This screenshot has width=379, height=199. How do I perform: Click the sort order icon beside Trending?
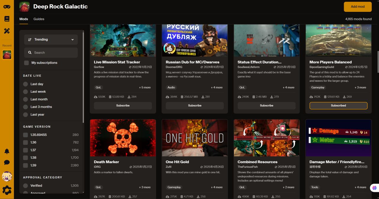(x=30, y=40)
